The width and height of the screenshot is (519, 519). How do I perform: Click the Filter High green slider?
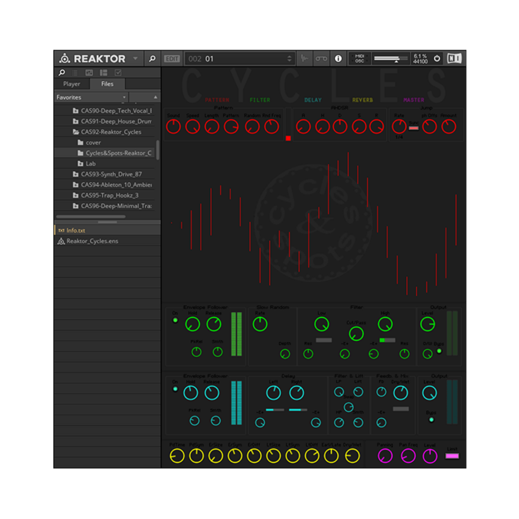click(x=387, y=340)
